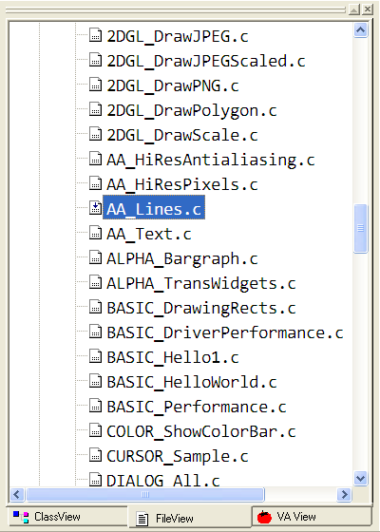This screenshot has height=532, width=380.
Task: Select COLOR_ShowColorBar.c file
Action: (201, 431)
